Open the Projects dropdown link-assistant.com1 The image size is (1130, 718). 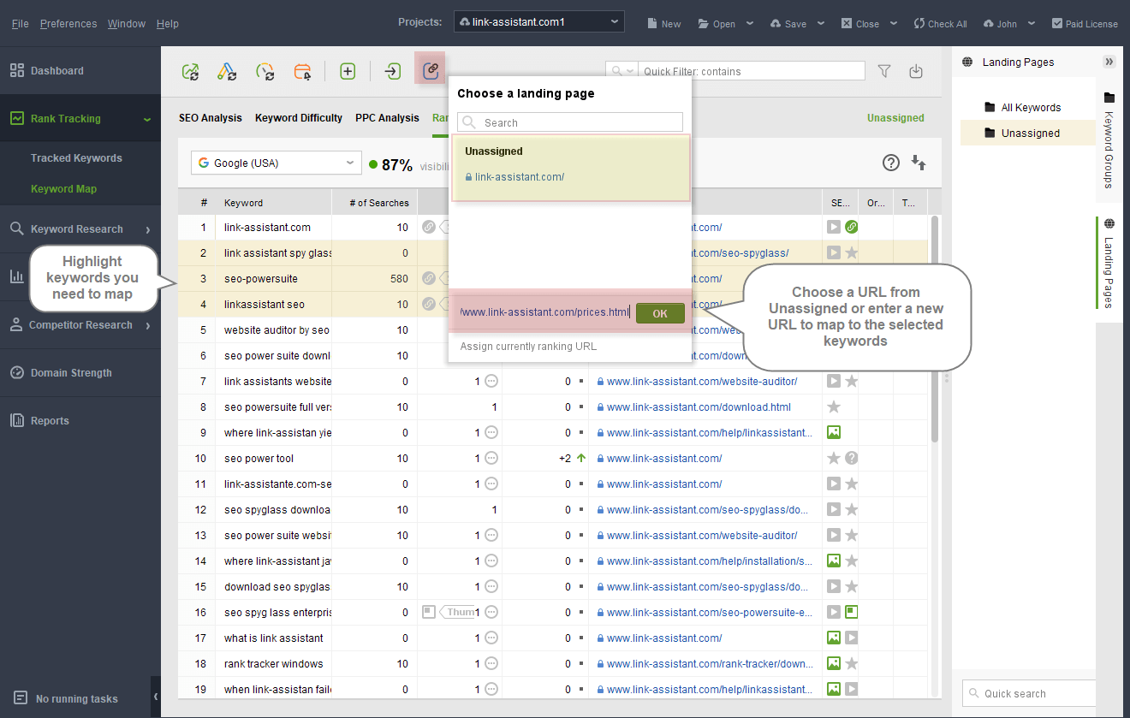[538, 22]
